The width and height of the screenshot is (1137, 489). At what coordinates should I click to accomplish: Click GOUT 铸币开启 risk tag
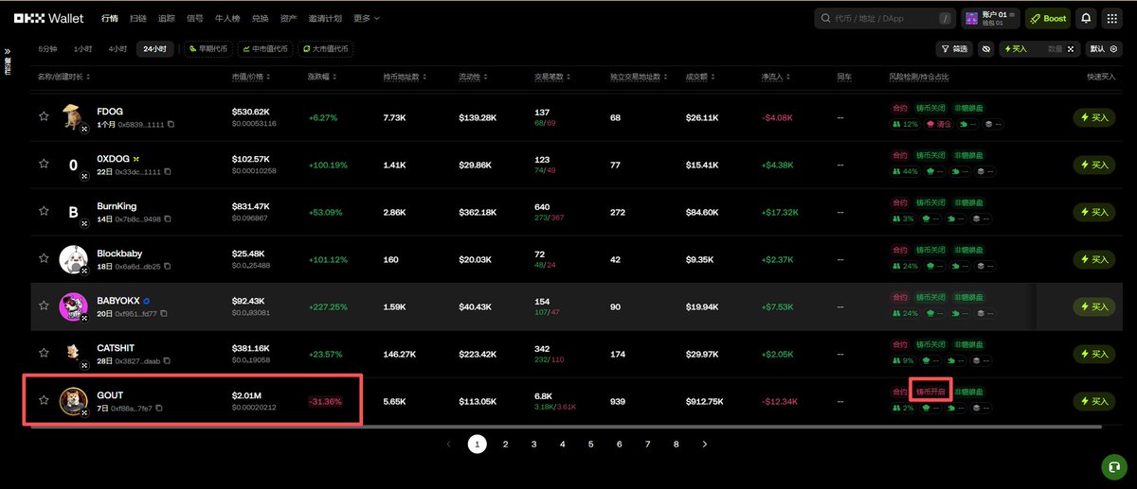pos(930,392)
